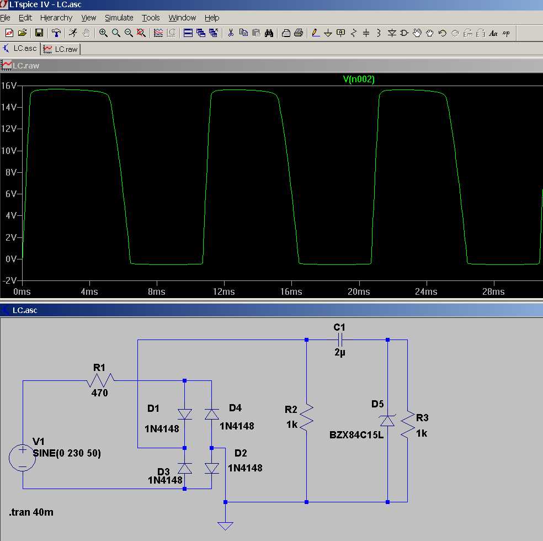543x541 pixels.
Task: Select the Inductor component tool
Action: [x=379, y=33]
